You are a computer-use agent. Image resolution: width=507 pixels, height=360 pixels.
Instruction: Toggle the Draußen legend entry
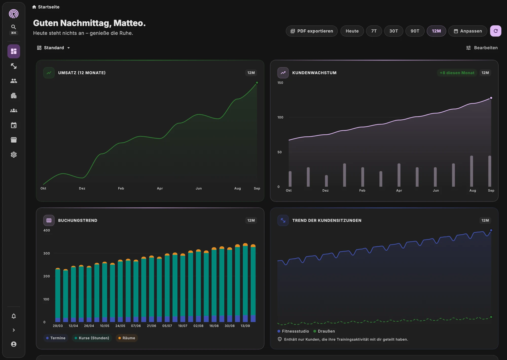coord(324,331)
